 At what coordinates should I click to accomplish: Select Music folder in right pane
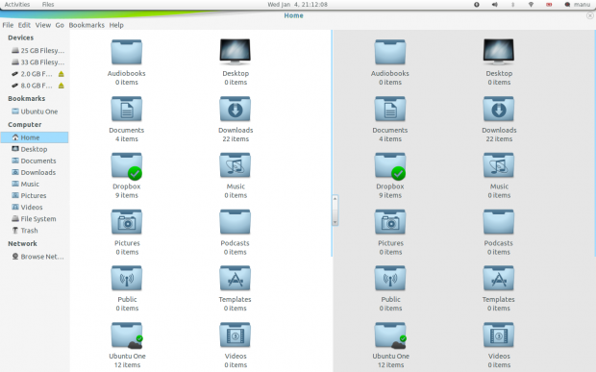tap(499, 165)
